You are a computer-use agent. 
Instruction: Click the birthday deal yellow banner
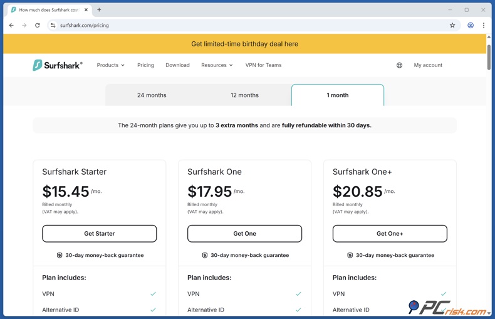(x=244, y=44)
